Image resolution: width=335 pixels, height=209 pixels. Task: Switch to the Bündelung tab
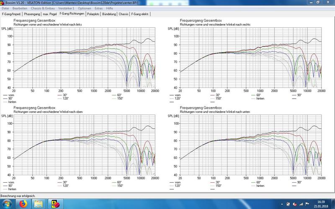click(x=109, y=14)
